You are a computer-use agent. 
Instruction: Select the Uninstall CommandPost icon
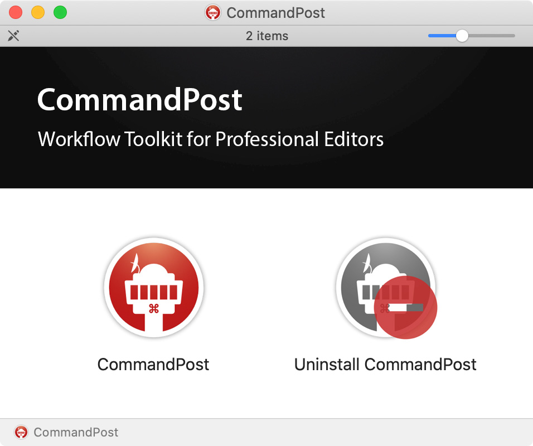(x=386, y=288)
